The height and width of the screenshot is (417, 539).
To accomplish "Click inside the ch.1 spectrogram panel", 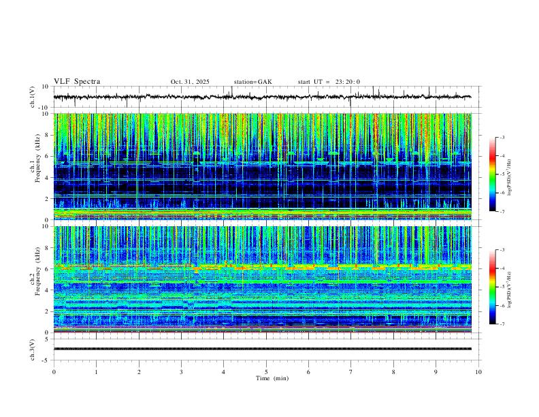I will (262, 166).
